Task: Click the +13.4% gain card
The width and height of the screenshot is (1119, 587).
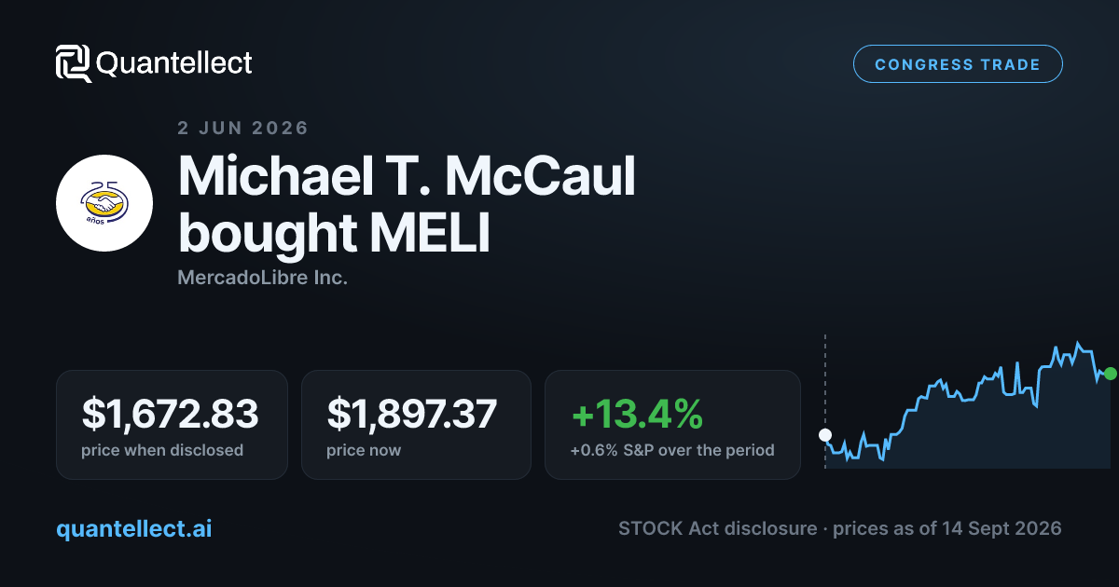Action: pyautogui.click(x=672, y=425)
